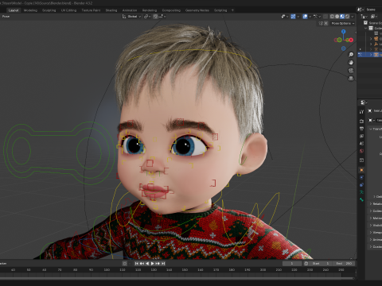Click the red X axis on navigation gizmo
Viewport: 382px width, 286px height.
(351, 40)
